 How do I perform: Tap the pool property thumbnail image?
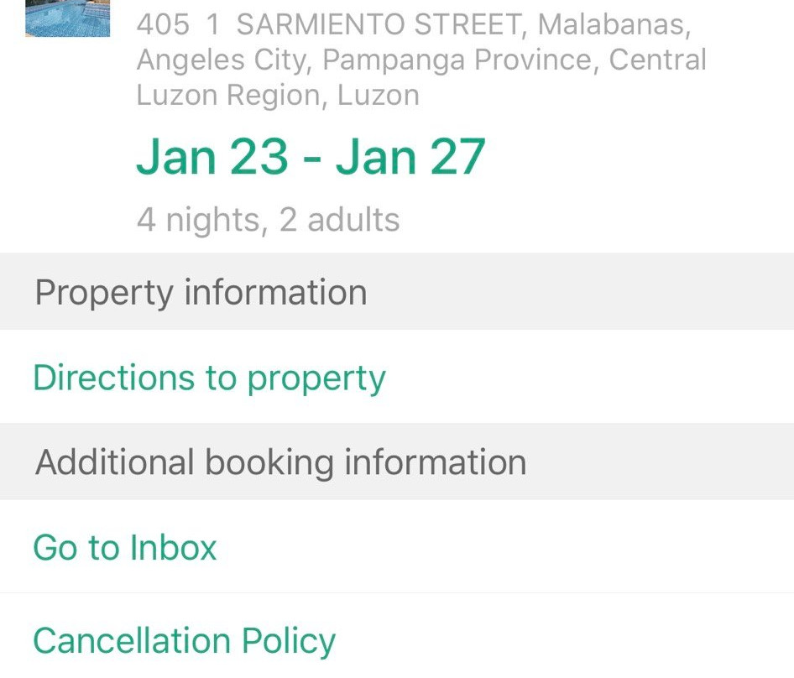click(x=67, y=18)
